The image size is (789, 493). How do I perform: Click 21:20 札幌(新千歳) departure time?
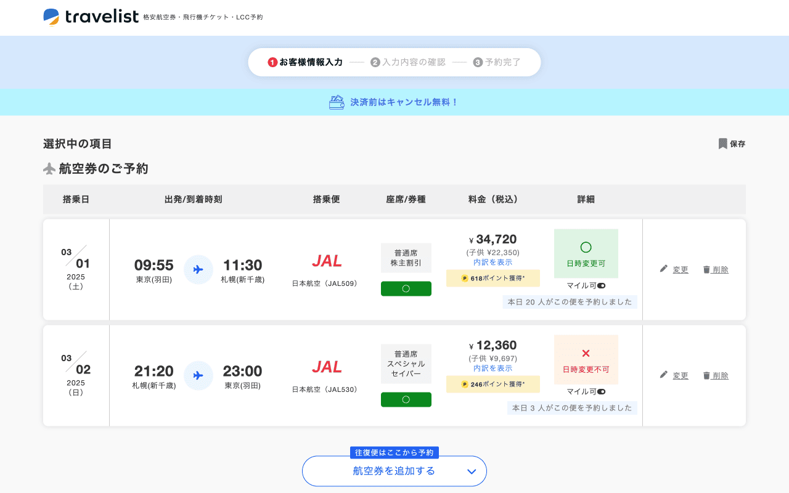point(154,377)
